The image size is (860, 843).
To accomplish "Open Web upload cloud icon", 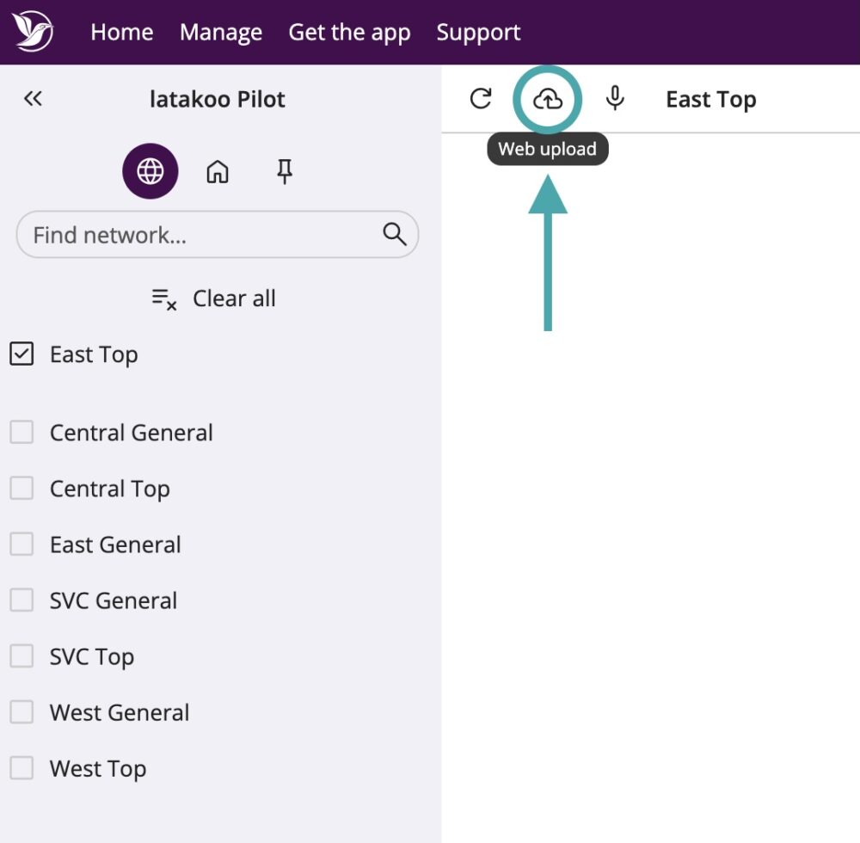I will [548, 100].
